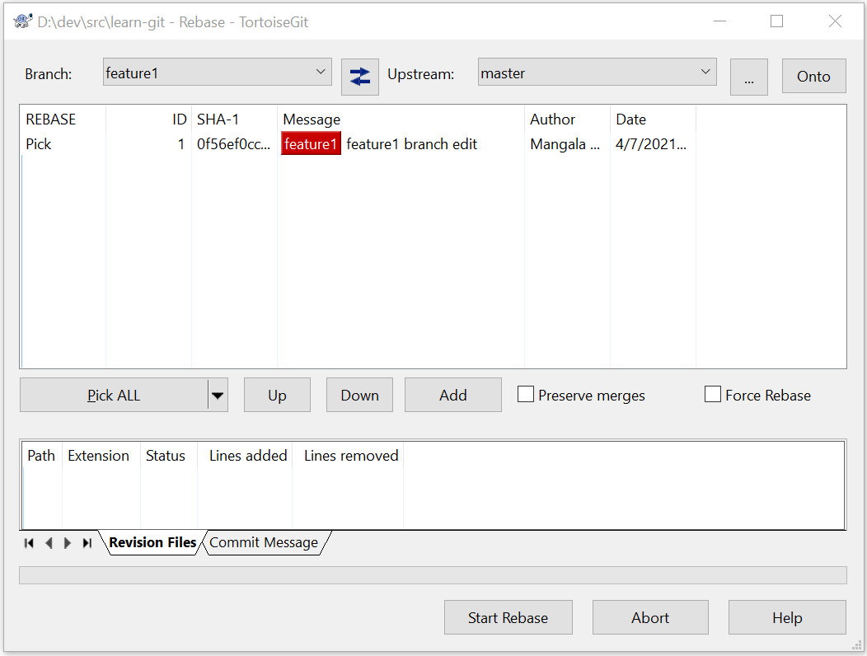This screenshot has width=867, height=656.
Task: Expand the Branch feature1 dropdown
Action: click(x=218, y=72)
